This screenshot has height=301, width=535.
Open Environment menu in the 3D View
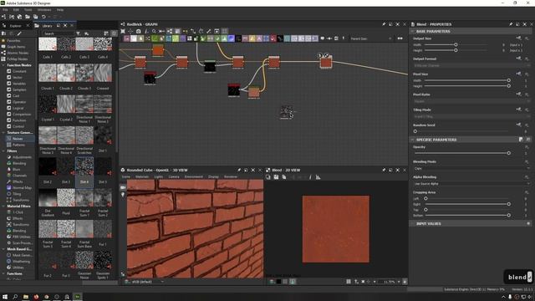(193, 176)
